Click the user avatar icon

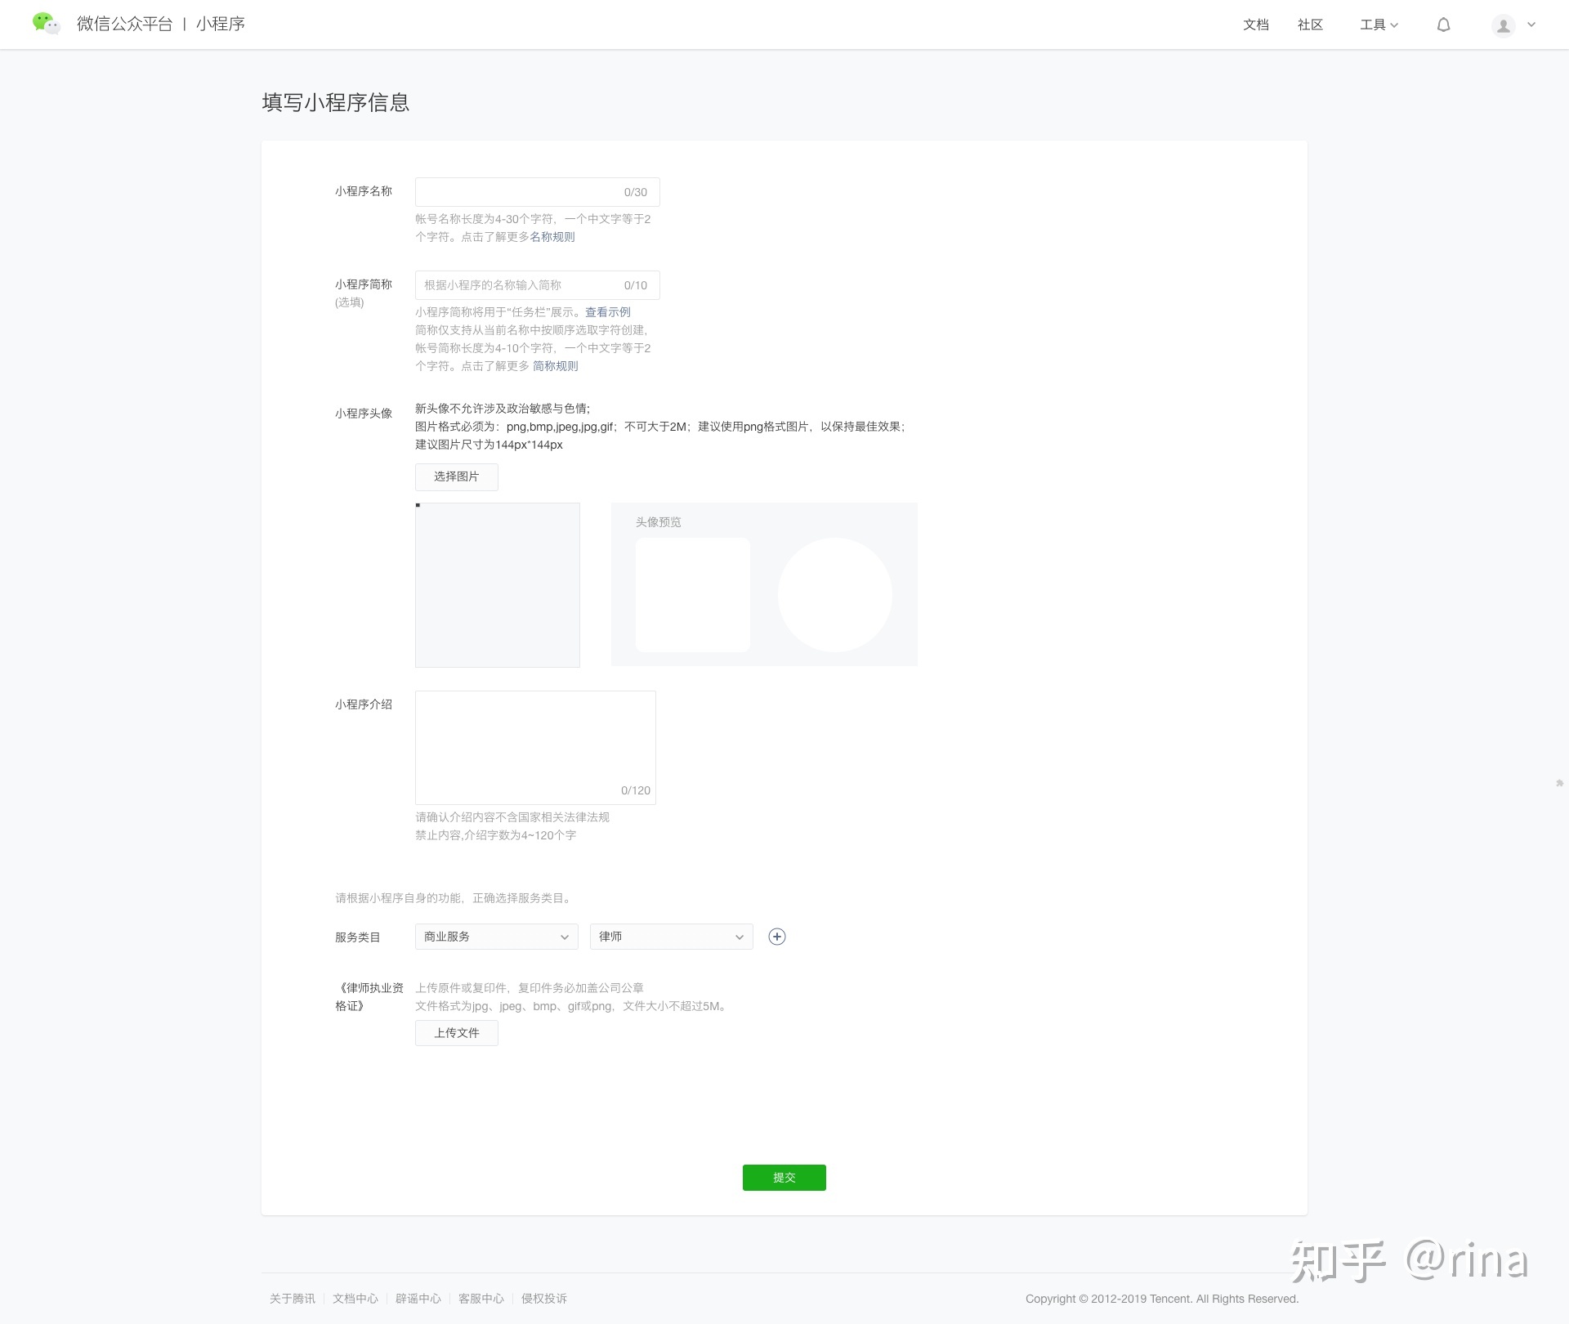[x=1503, y=25]
